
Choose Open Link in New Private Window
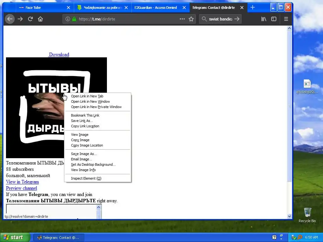pos(98,107)
